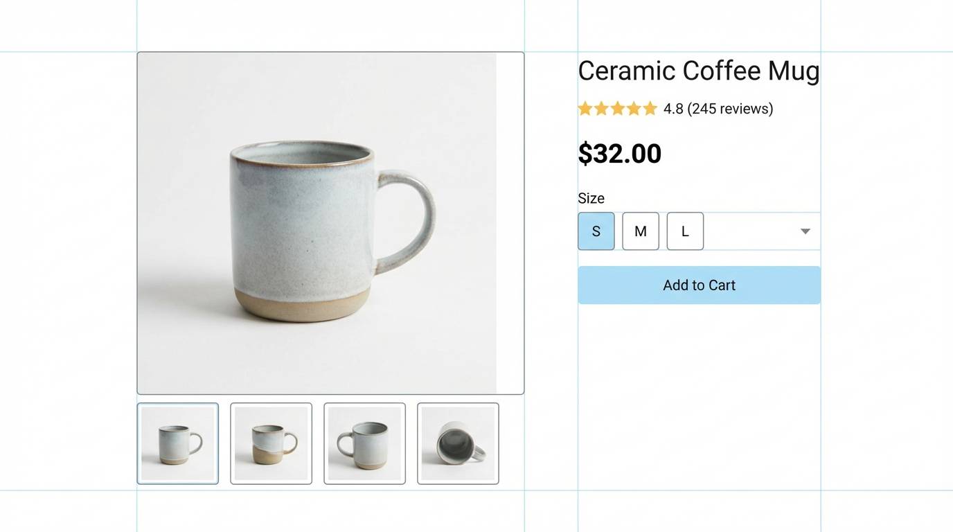This screenshot has height=532, width=953.
Task: Click the fifth gold rating star
Action: 650,107
